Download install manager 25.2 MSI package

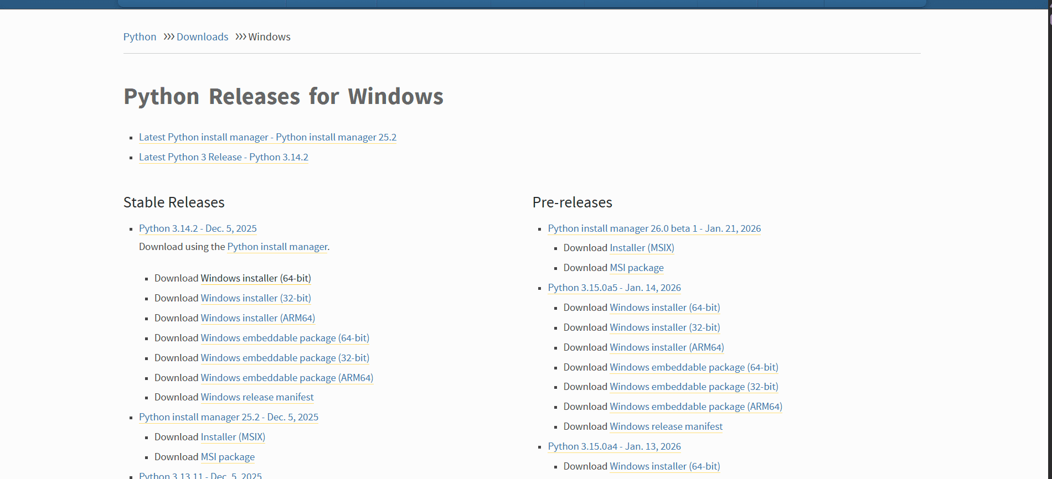pyautogui.click(x=228, y=457)
